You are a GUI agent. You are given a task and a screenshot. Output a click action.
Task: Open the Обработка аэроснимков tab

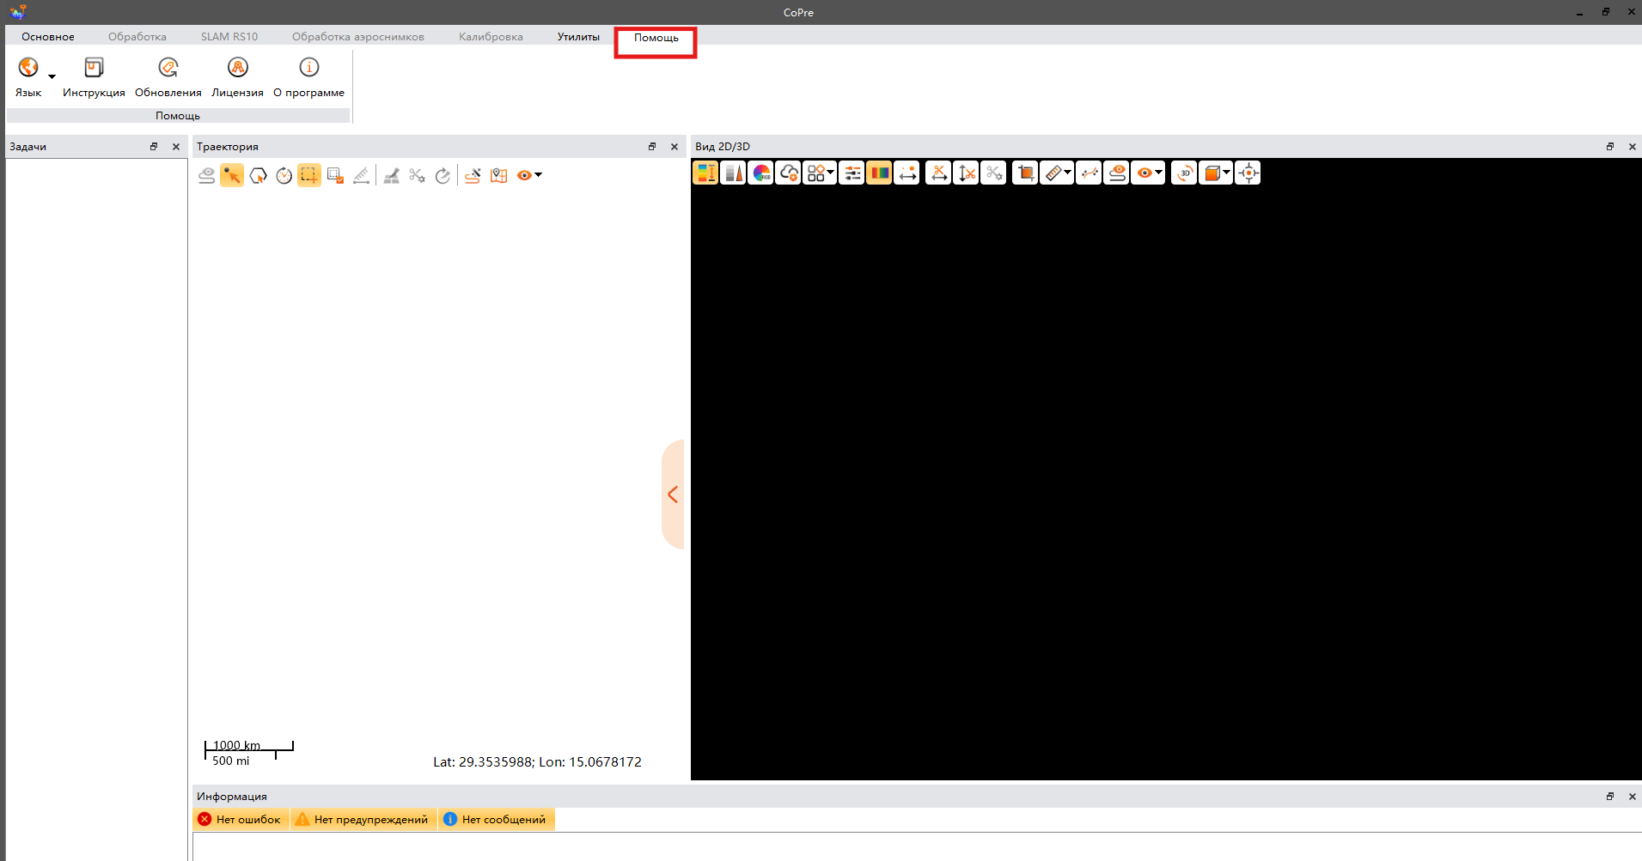click(358, 37)
